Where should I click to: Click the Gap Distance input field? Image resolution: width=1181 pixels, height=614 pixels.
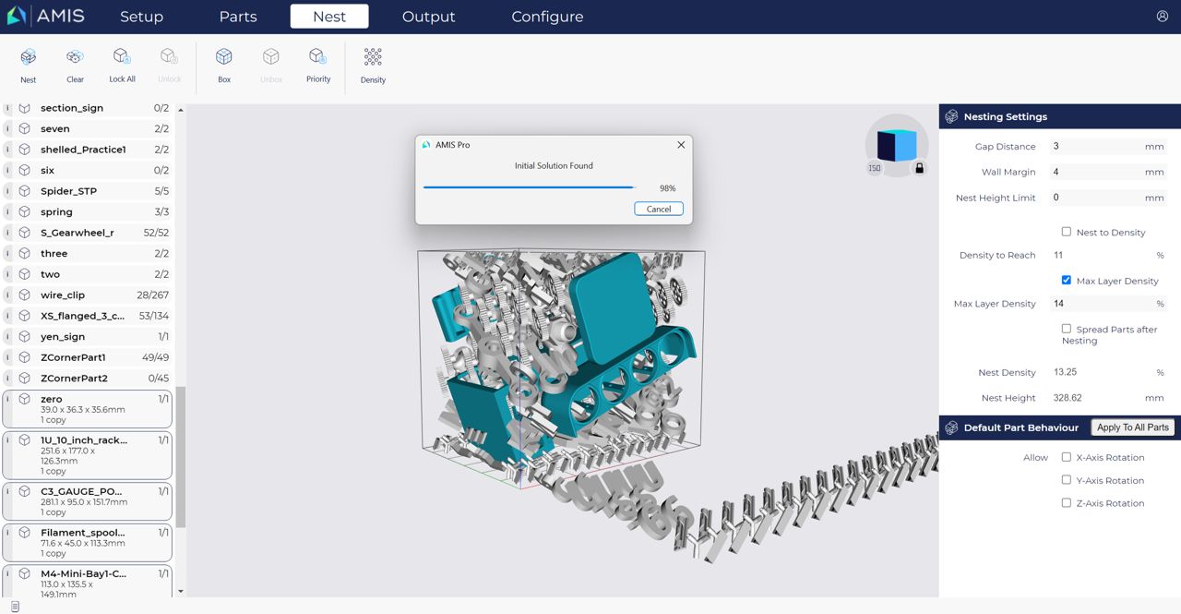pos(1108,146)
